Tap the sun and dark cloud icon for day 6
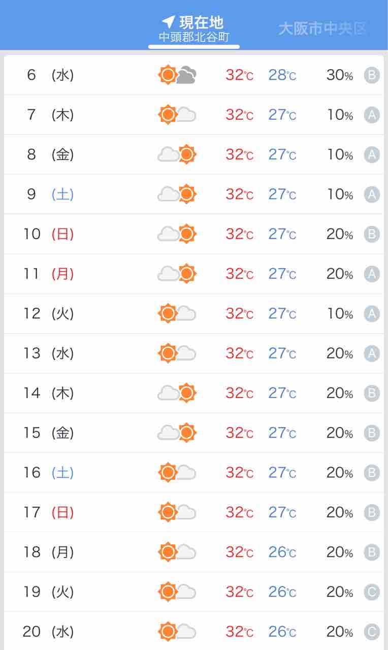 click(177, 75)
